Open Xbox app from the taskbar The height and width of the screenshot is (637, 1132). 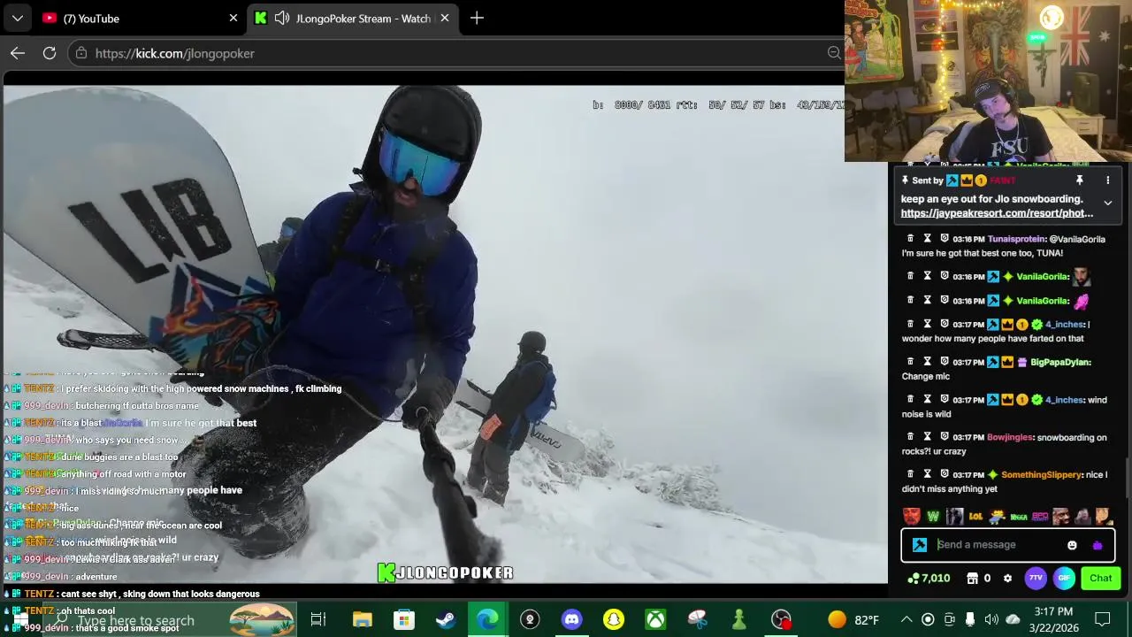click(655, 619)
